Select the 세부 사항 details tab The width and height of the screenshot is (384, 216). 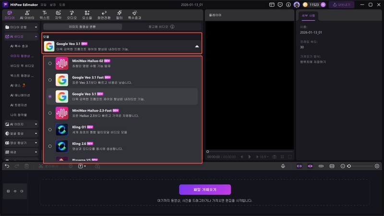pos(308,16)
